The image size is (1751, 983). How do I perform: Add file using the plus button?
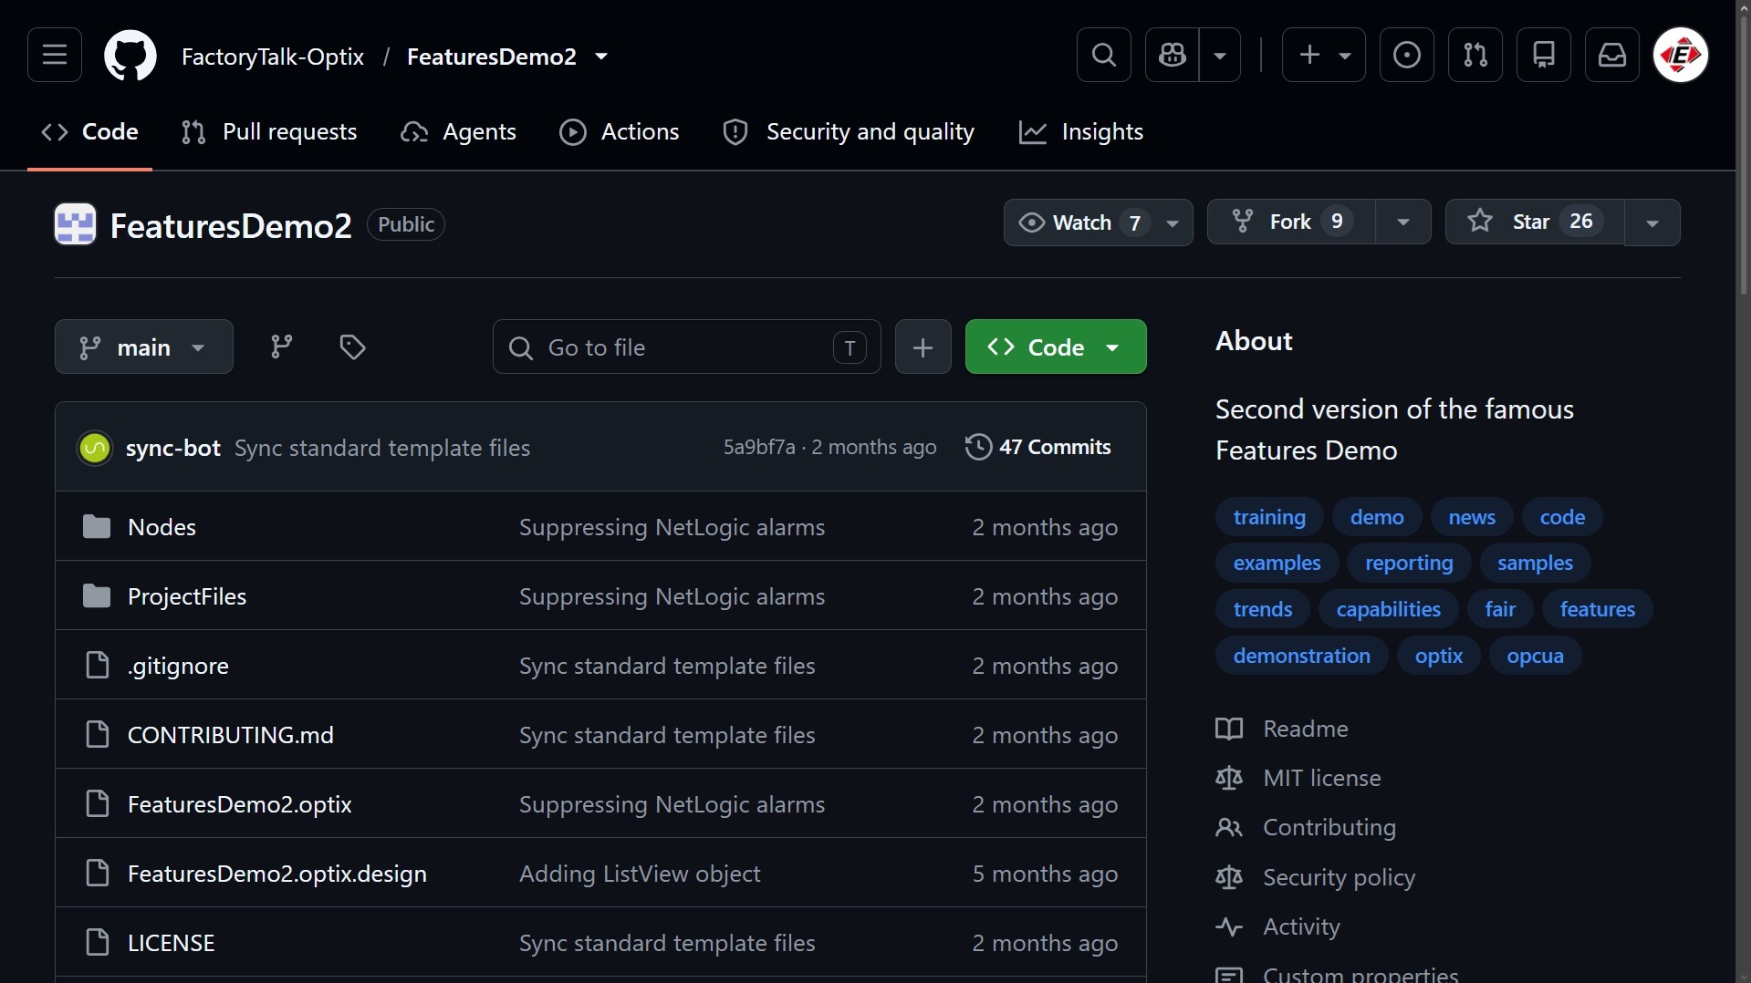pos(922,347)
